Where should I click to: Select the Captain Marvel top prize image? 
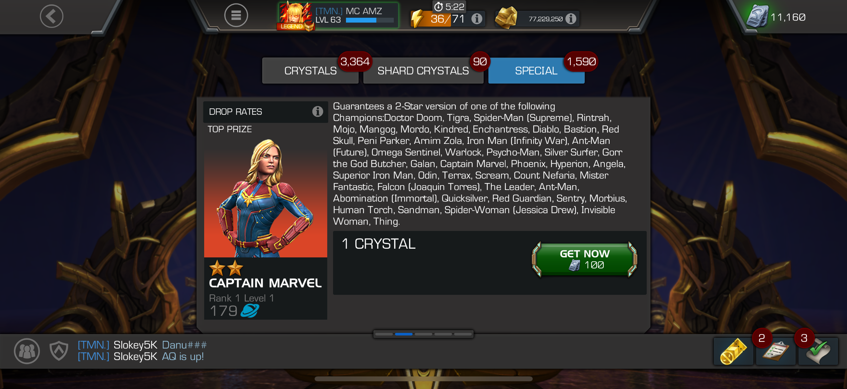(265, 198)
